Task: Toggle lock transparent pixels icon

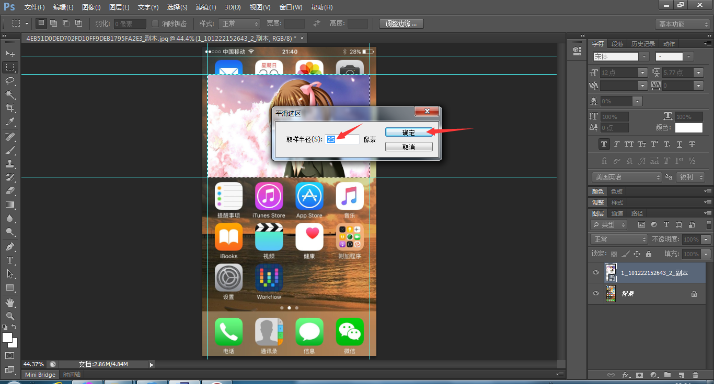Action: 614,254
